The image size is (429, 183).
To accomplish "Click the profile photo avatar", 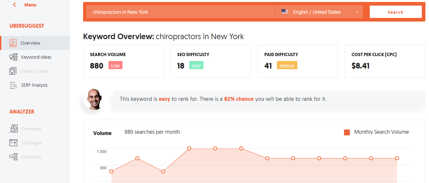I will click(94, 99).
